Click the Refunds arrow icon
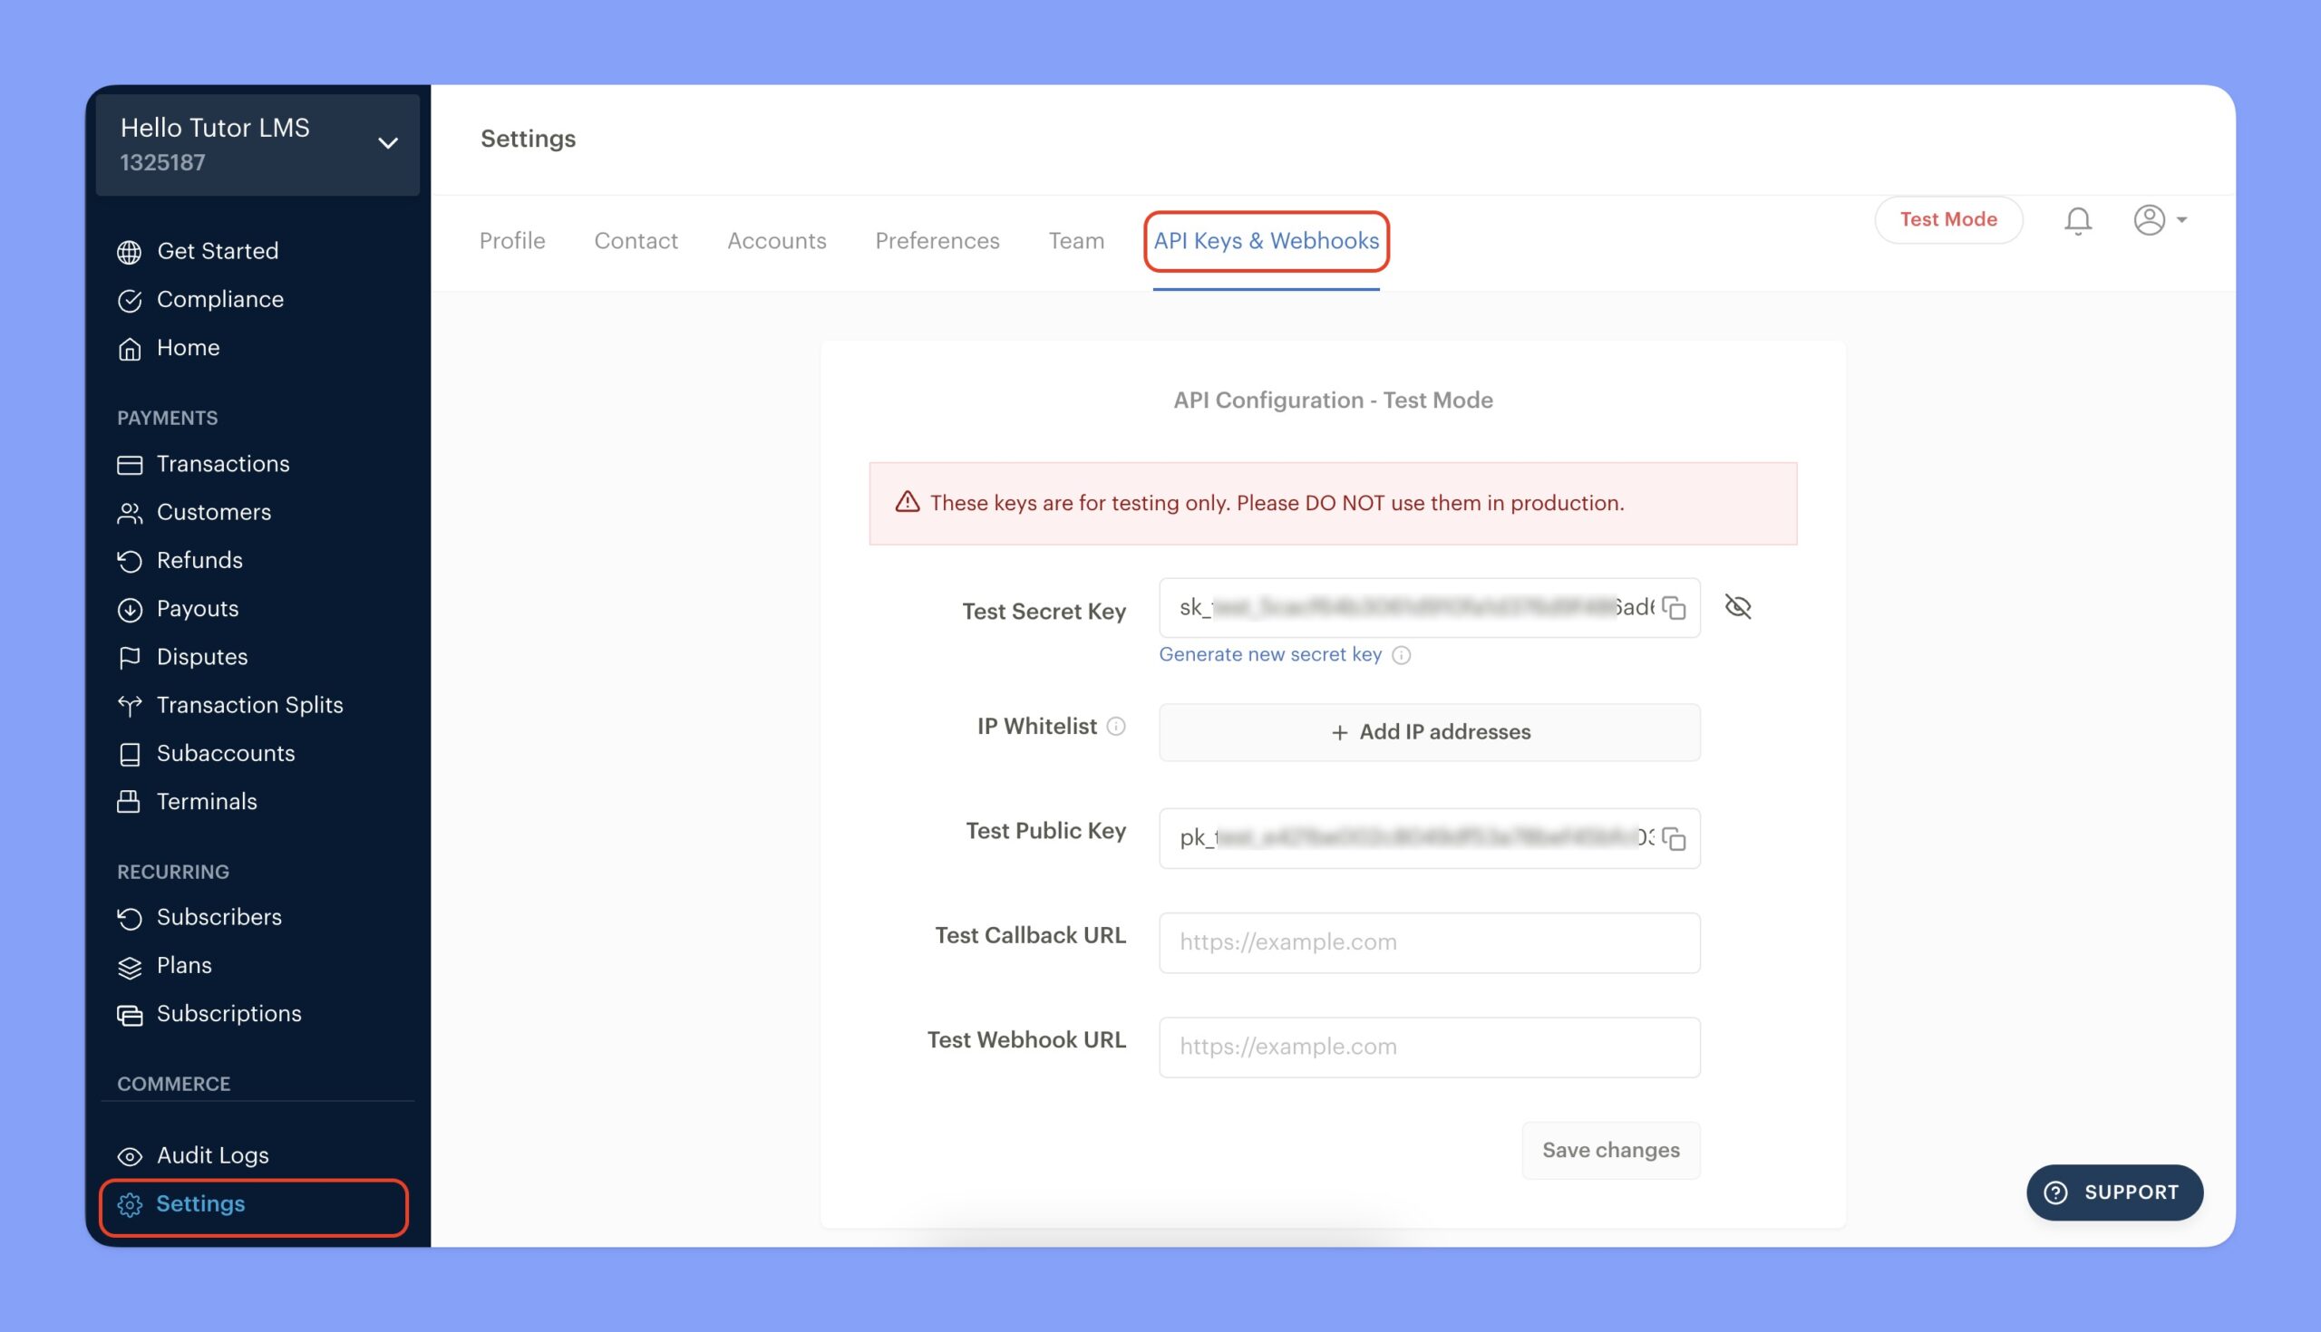This screenshot has height=1332, width=2321. point(130,561)
